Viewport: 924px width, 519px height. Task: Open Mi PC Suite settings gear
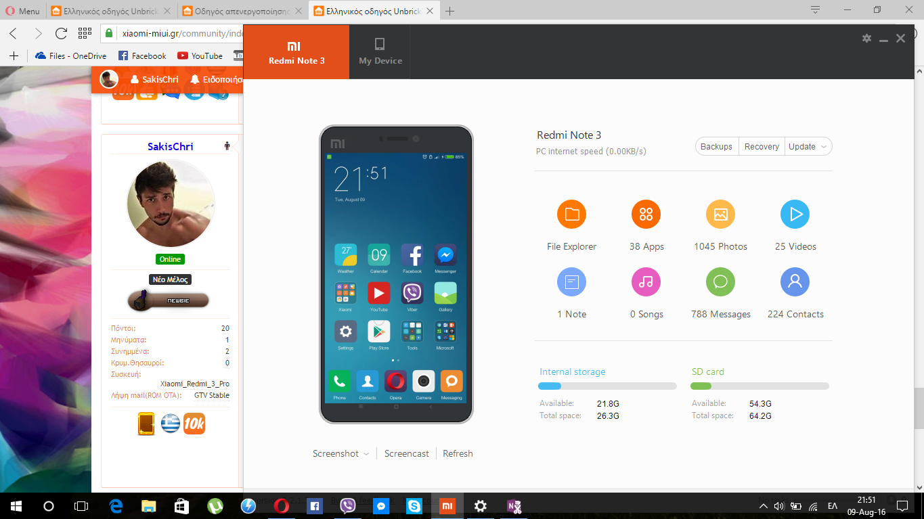click(x=866, y=39)
